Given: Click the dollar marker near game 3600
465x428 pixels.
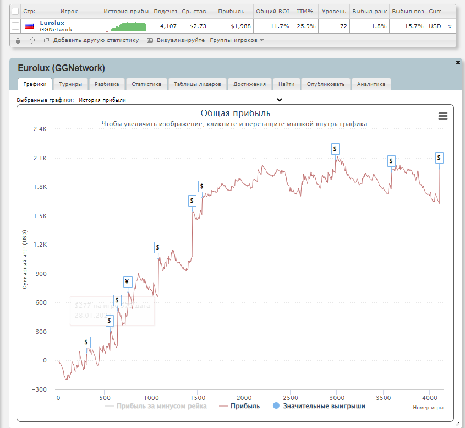Looking at the screenshot, I should point(391,161).
